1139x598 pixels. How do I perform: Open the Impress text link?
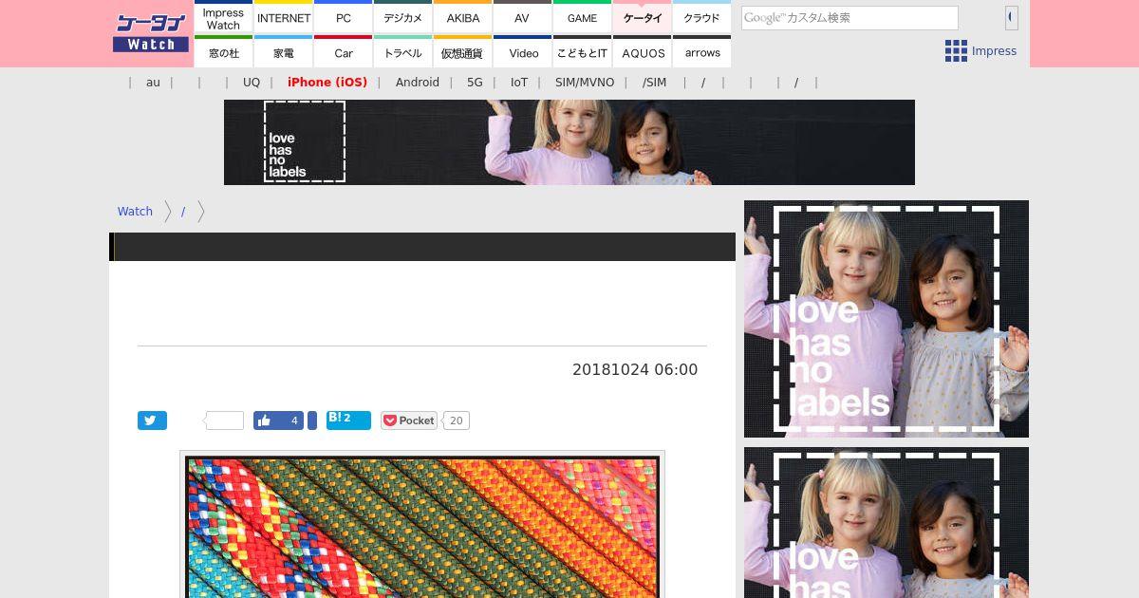[994, 51]
